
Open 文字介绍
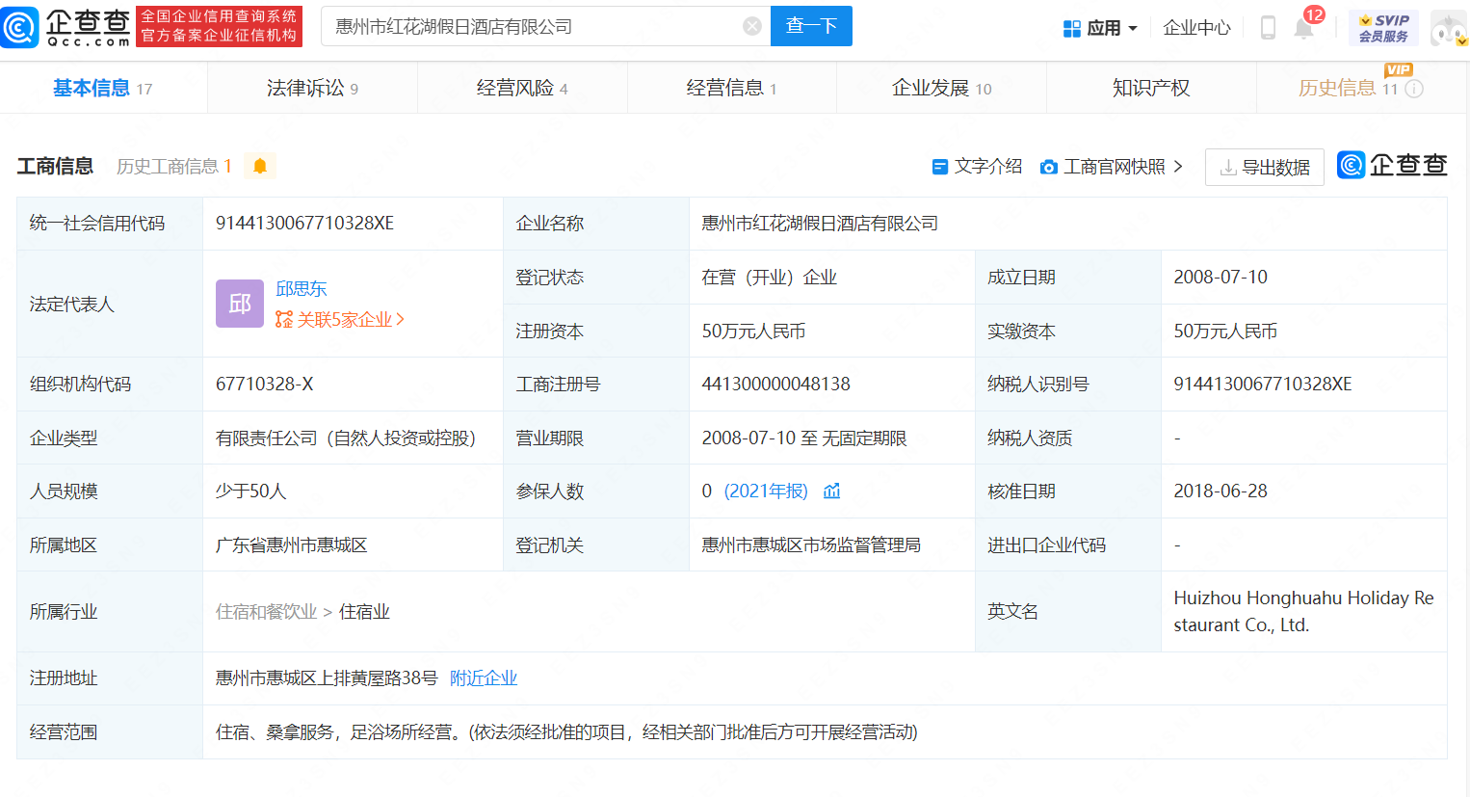[x=977, y=167]
